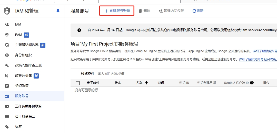277x133 pixels.
Task: Click the 状态 column header
Action: click(x=118, y=83)
